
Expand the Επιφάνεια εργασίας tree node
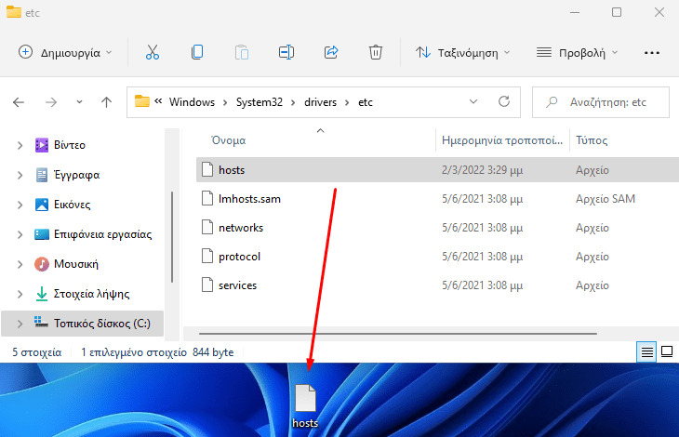click(x=20, y=234)
